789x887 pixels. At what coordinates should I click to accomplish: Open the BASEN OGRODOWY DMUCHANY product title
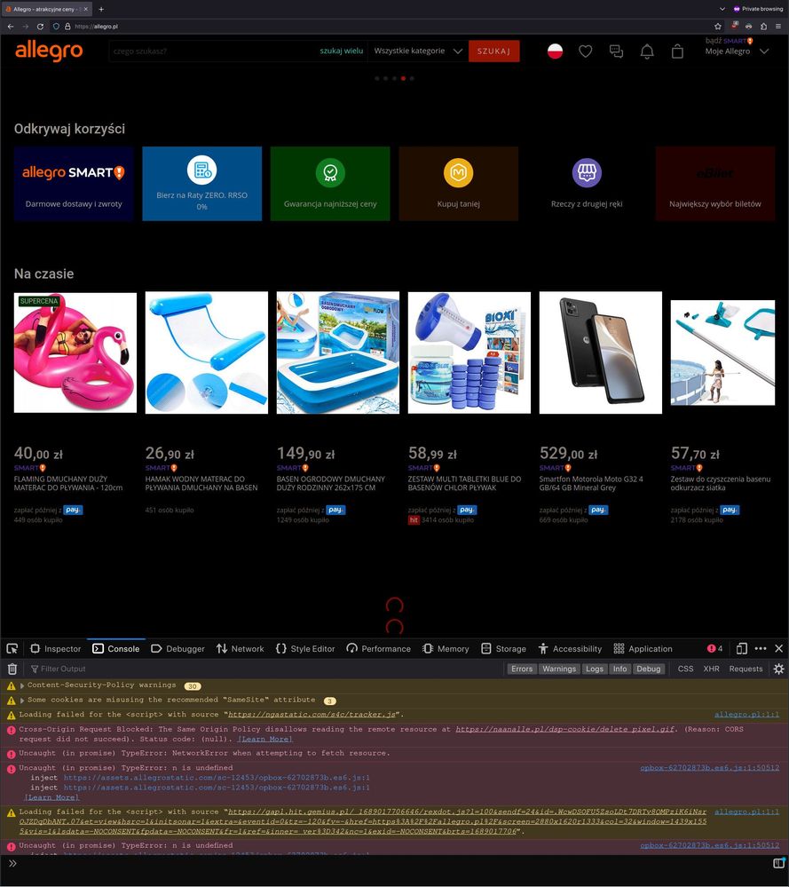330,483
